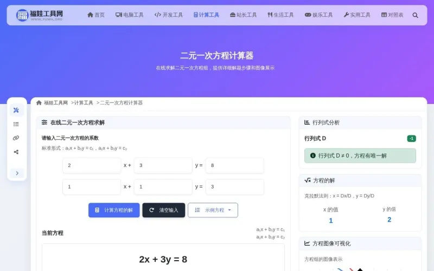Click the 当前方程 heading

tap(53, 233)
